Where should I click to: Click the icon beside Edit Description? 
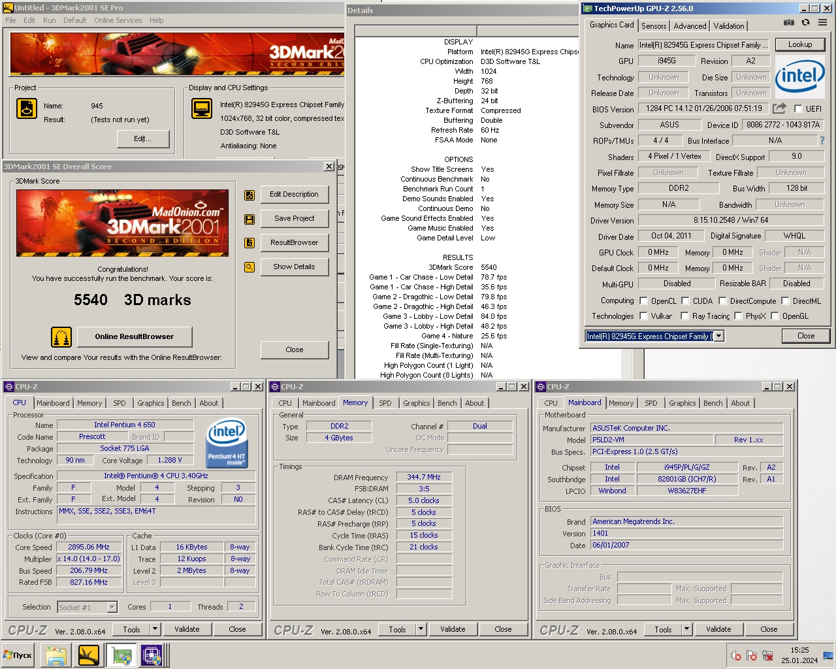coord(249,195)
